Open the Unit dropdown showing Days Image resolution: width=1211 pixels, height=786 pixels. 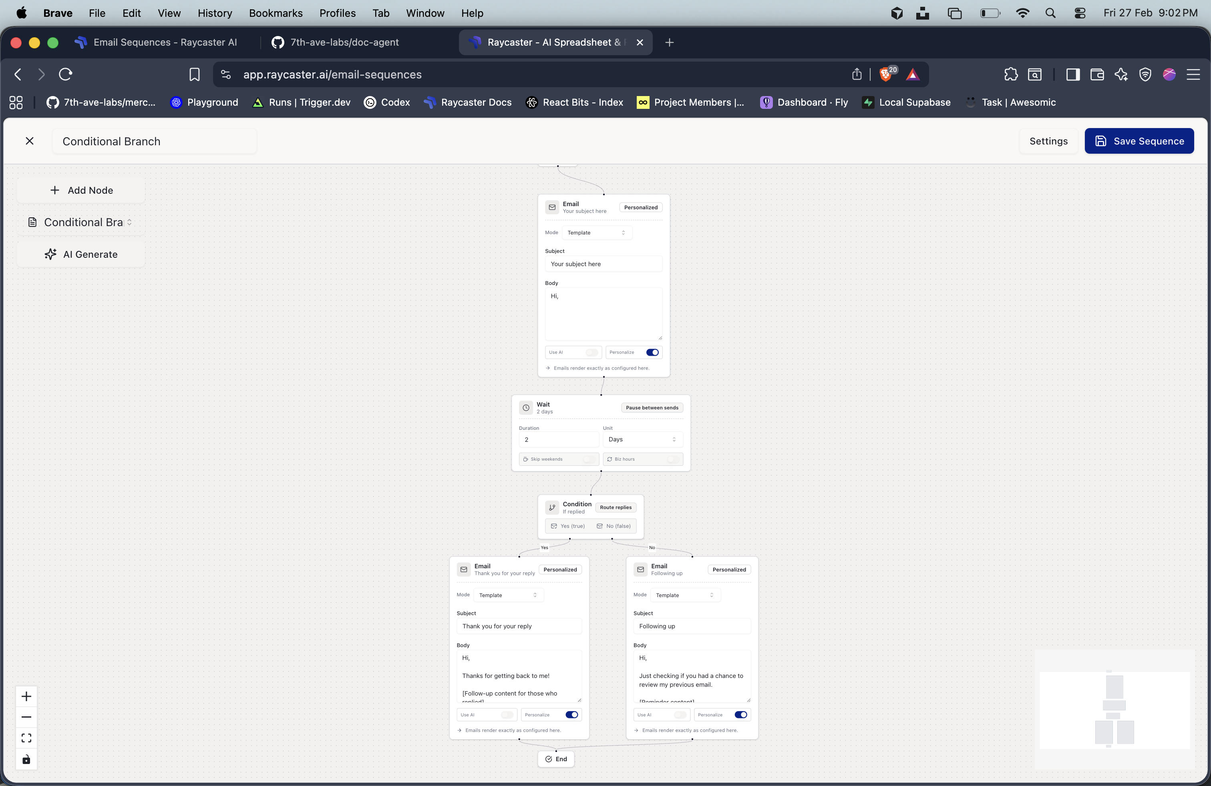(642, 439)
